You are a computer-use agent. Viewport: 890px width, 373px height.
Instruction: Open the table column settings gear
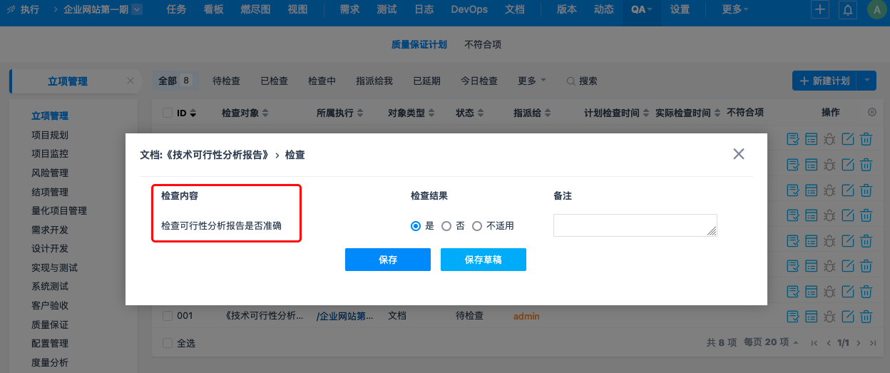[871, 113]
